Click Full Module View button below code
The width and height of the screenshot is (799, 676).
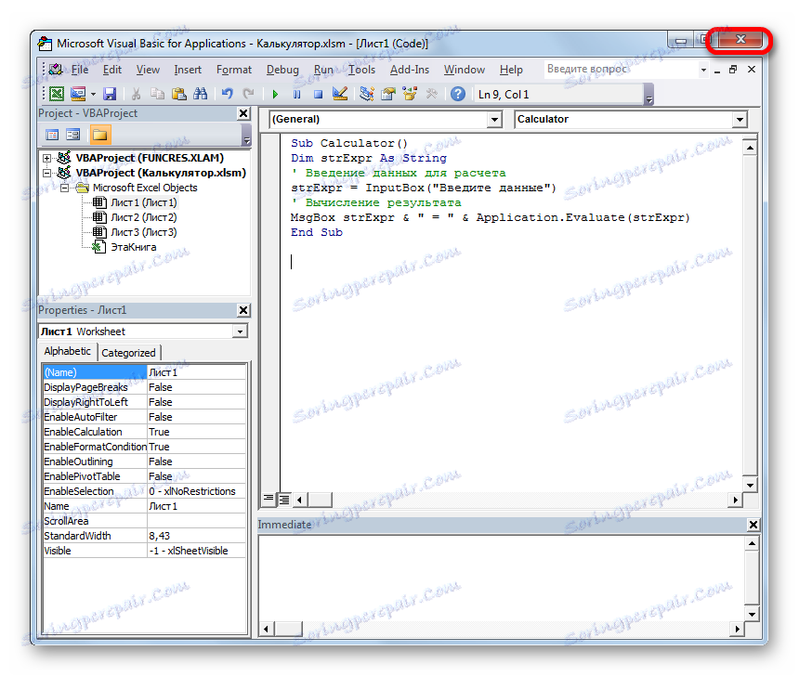click(284, 500)
